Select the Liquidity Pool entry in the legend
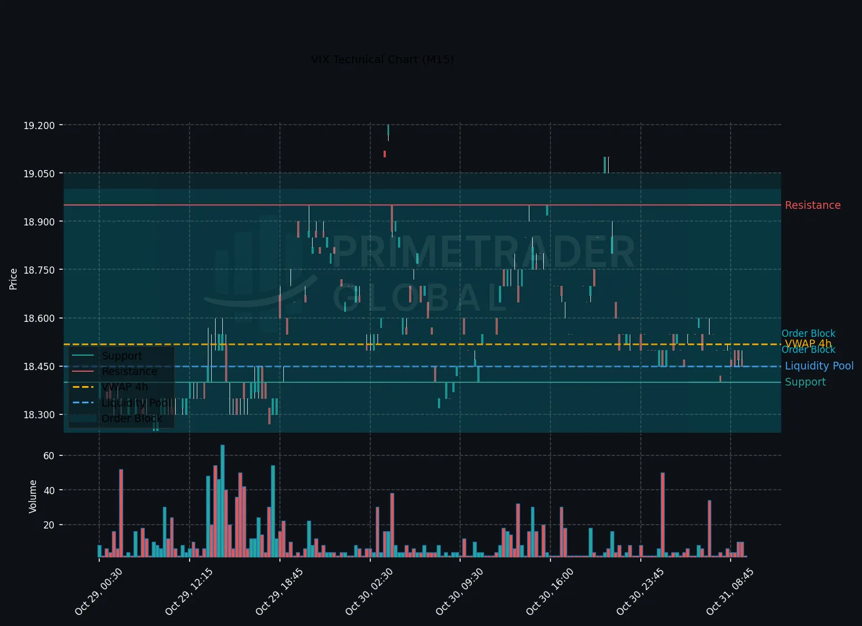Image resolution: width=862 pixels, height=626 pixels. click(136, 403)
